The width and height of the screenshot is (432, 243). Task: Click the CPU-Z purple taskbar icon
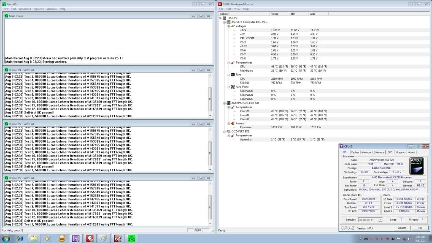click(x=76, y=239)
